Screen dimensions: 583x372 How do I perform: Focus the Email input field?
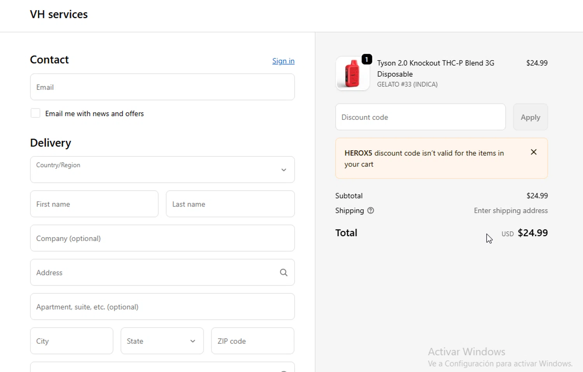[x=162, y=87]
